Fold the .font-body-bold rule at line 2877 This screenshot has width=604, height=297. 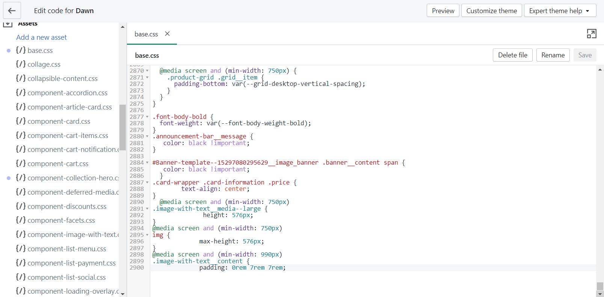[147, 117]
